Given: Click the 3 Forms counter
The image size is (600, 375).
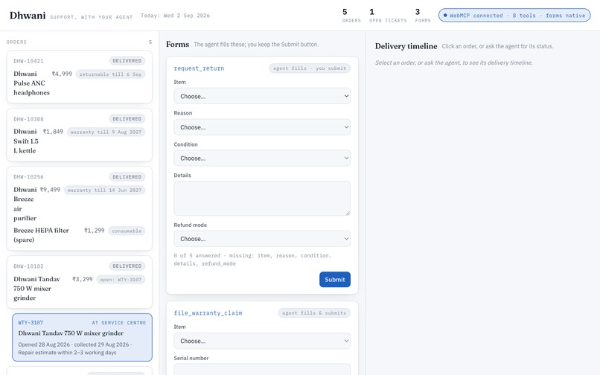Looking at the screenshot, I should [422, 16].
